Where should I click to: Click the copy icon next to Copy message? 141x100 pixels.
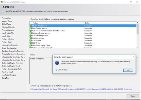(56, 70)
